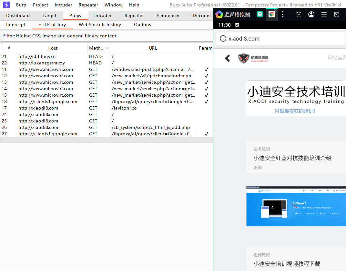The width and height of the screenshot is (346, 271).
Task: Open the EVPlayer2 article thumbnail
Action: coord(296,206)
